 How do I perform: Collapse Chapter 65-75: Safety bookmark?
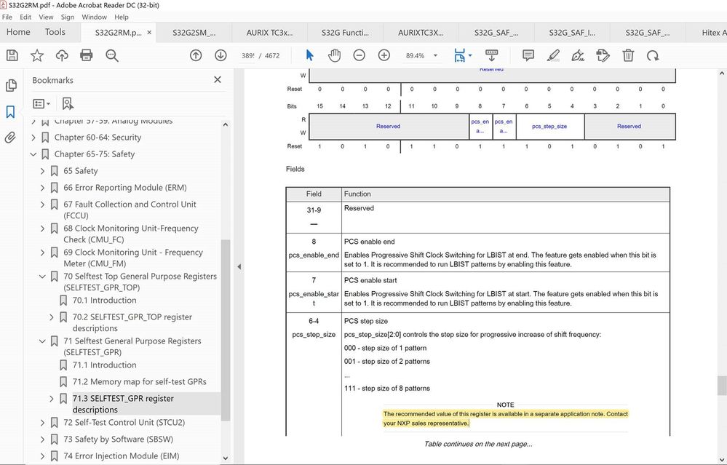(x=33, y=154)
